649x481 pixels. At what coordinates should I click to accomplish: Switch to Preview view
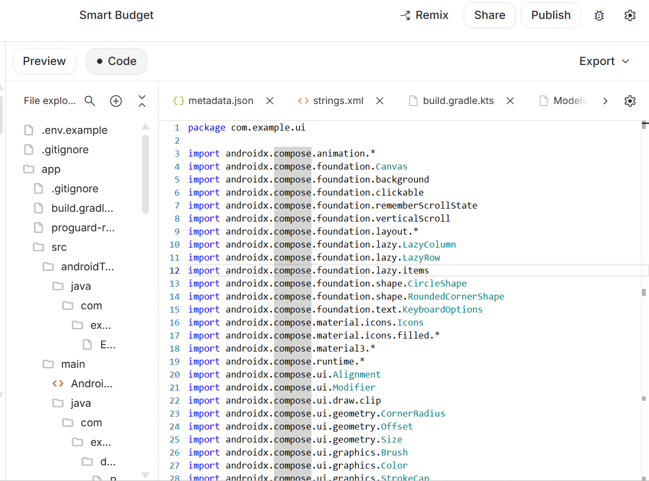[44, 61]
